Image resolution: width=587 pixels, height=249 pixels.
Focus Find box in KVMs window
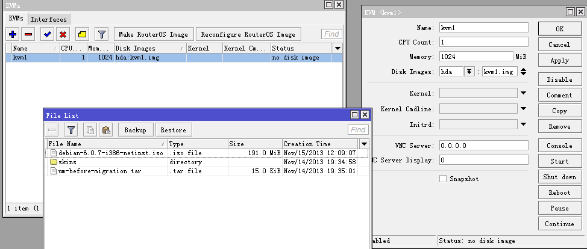[331, 34]
